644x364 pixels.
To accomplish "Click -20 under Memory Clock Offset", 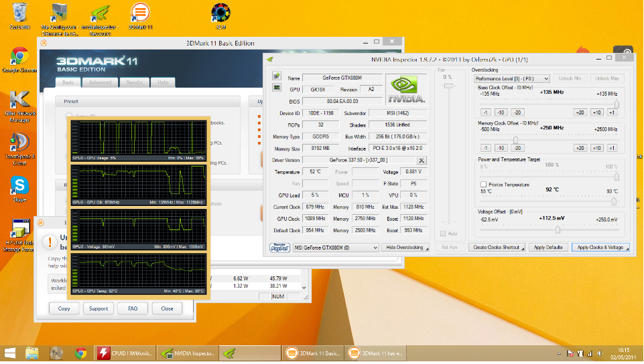I will coord(517,149).
